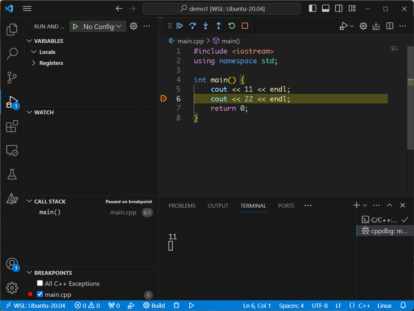The height and width of the screenshot is (311, 414).
Task: Select the main() call stack frame
Action: 91,212
